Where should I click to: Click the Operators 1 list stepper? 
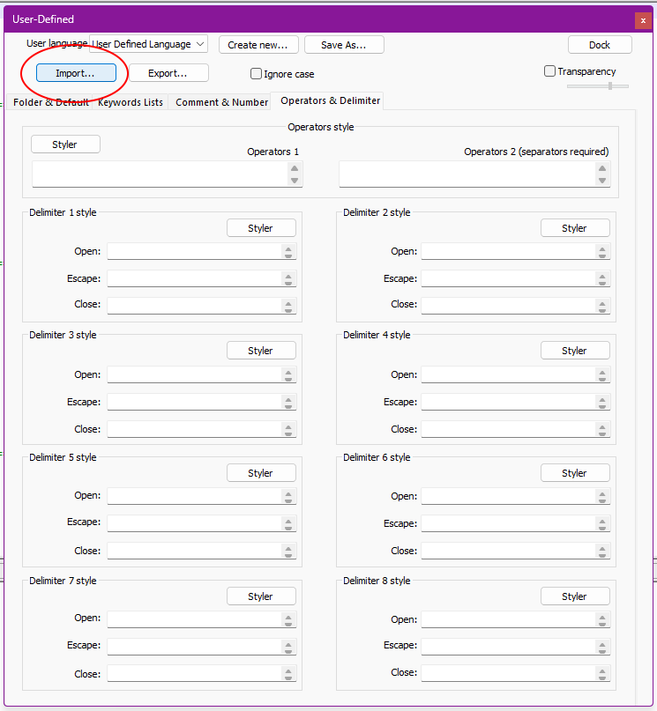[x=294, y=174]
